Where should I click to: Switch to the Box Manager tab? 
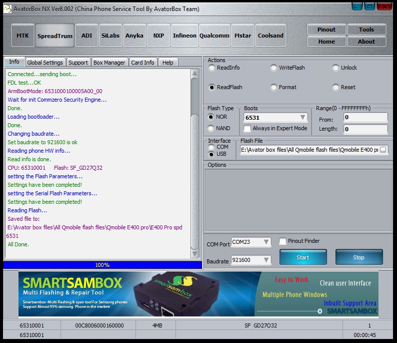click(x=109, y=63)
